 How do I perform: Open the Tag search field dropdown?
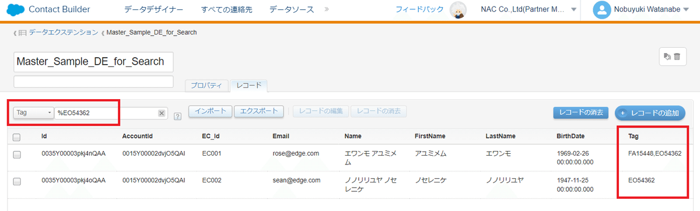34,112
